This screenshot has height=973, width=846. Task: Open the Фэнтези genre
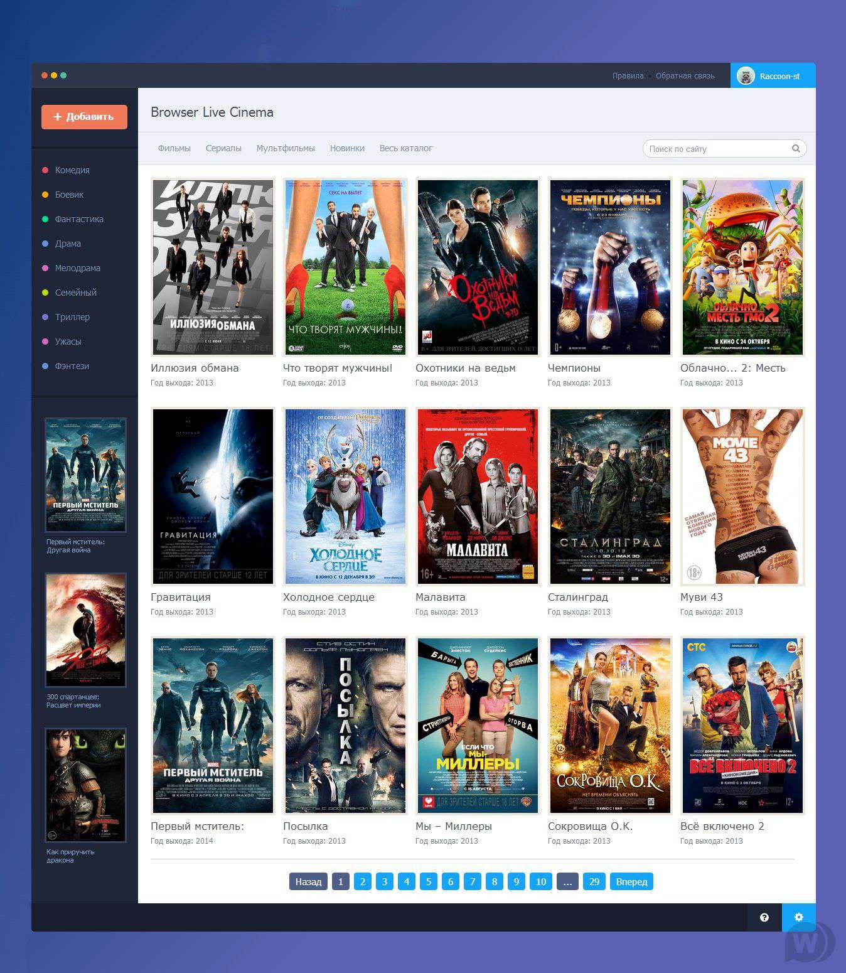click(x=72, y=366)
